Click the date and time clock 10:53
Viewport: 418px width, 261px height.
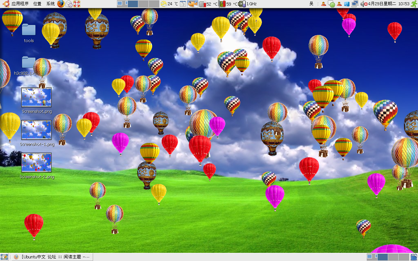pos(389,4)
